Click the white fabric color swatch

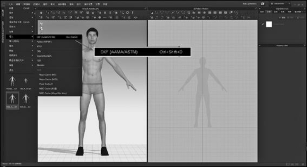coord(269,24)
